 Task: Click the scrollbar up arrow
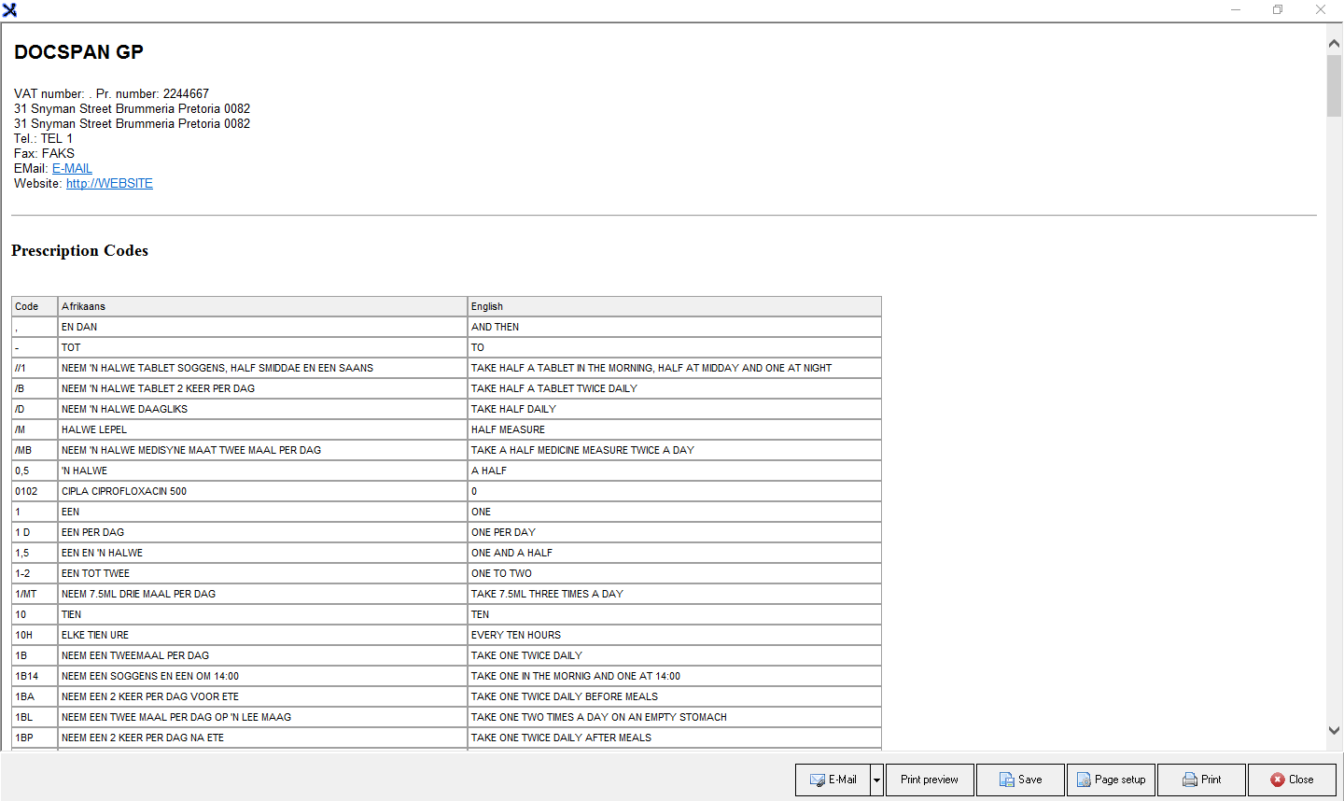coord(1334,43)
